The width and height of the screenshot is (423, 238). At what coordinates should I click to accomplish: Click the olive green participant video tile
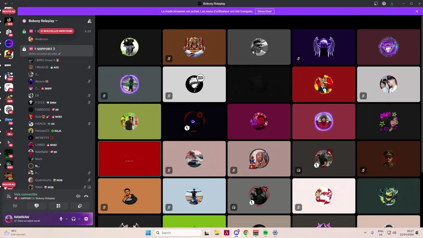pyautogui.click(x=130, y=122)
